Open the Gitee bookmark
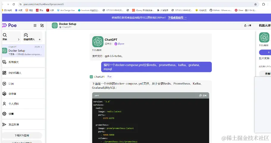271x143 pixels. (245, 10)
